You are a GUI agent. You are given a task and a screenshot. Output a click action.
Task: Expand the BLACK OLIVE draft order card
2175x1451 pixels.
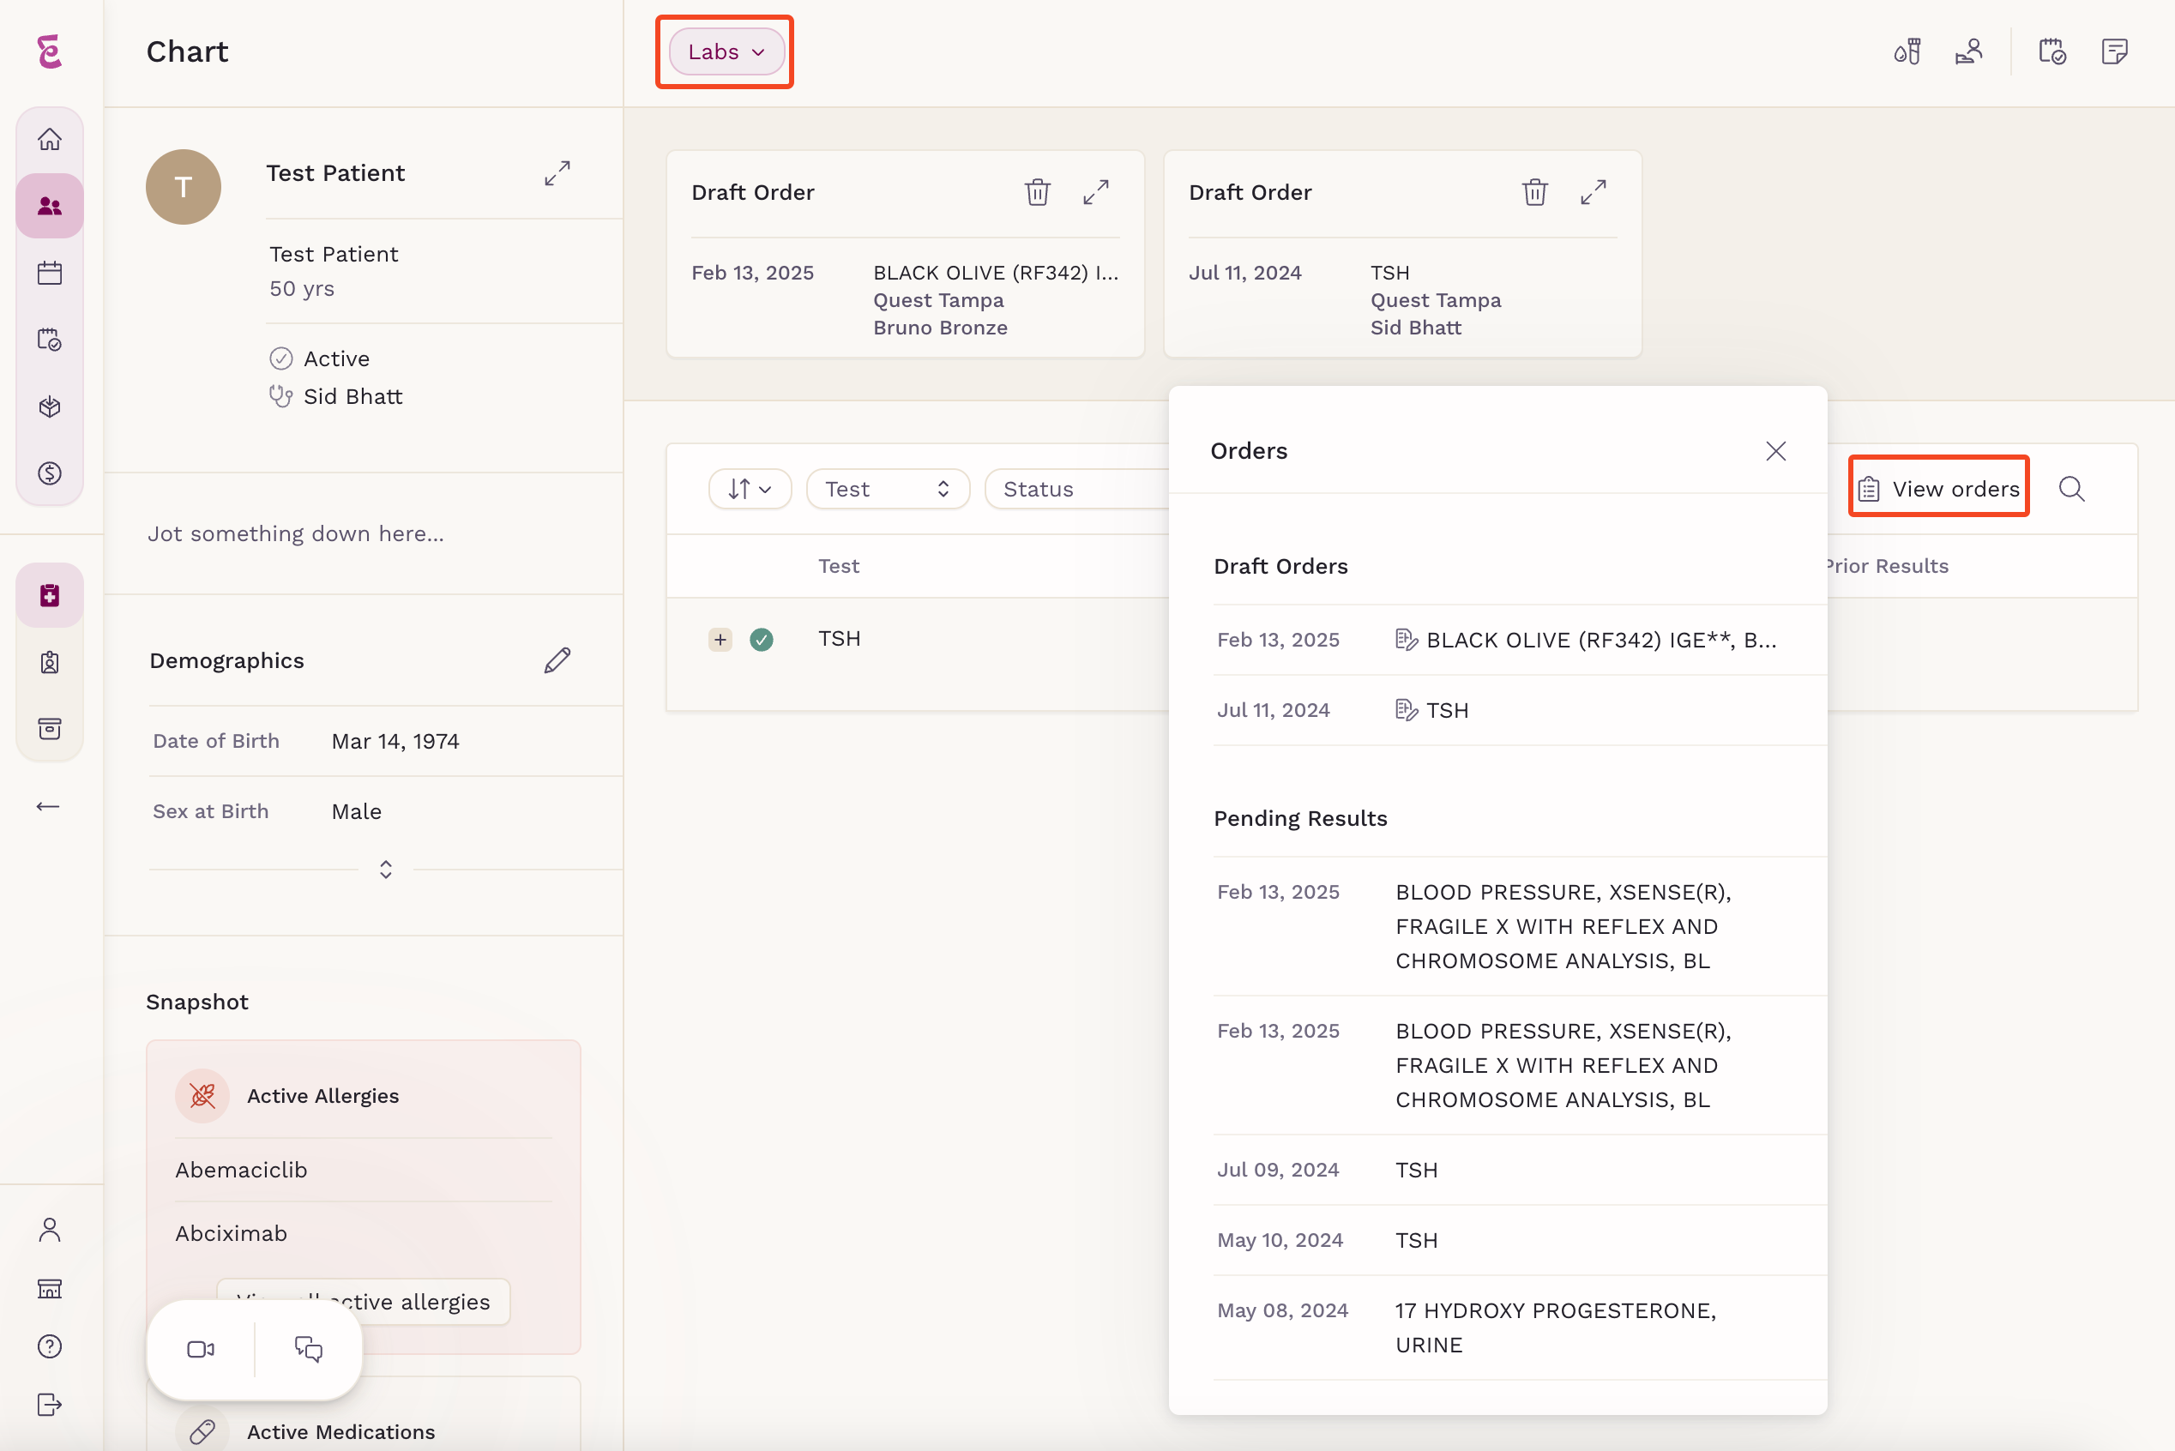[1096, 192]
